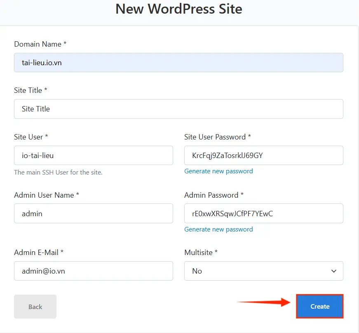The image size is (359, 333).
Task: Select the domain text tai-lieu.io.vn
Action: (41, 62)
